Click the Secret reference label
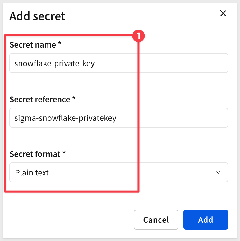The height and width of the screenshot is (241, 240). pos(40,99)
